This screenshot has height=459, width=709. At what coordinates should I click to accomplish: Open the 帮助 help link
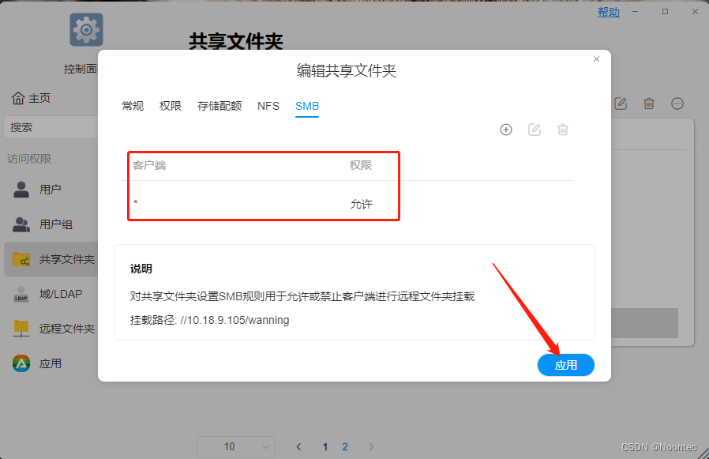609,12
